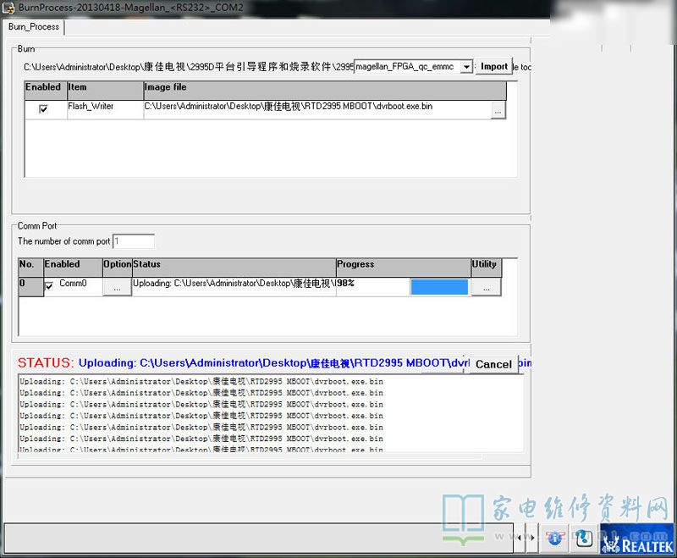677x558 pixels.
Task: Select the magellan_FPGA_qc_emmc combo box text
Action: 406,67
